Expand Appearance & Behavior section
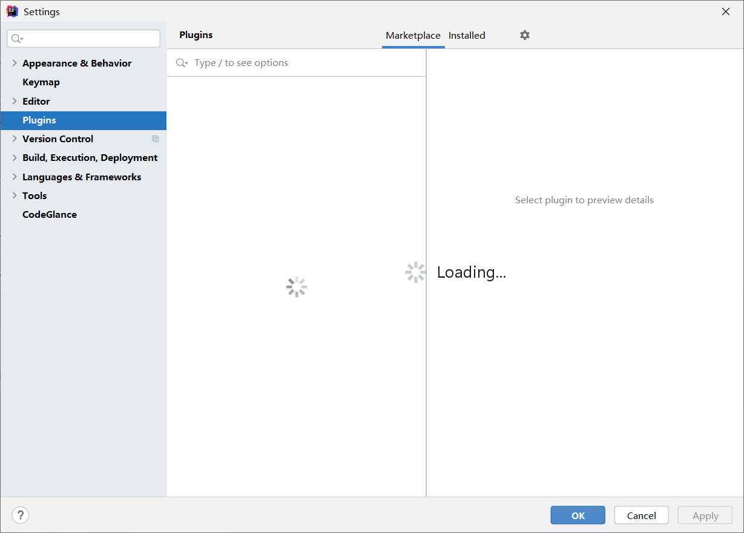 point(15,63)
